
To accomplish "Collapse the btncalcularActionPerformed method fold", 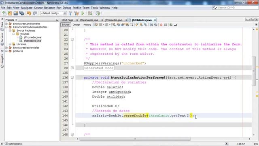I will [72, 77].
